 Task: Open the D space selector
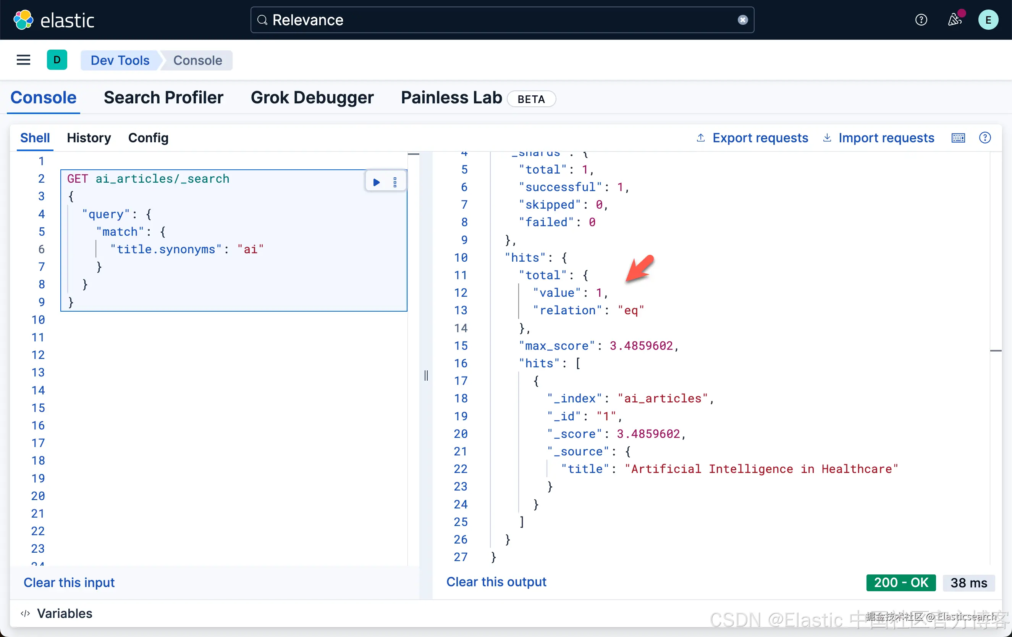point(57,60)
